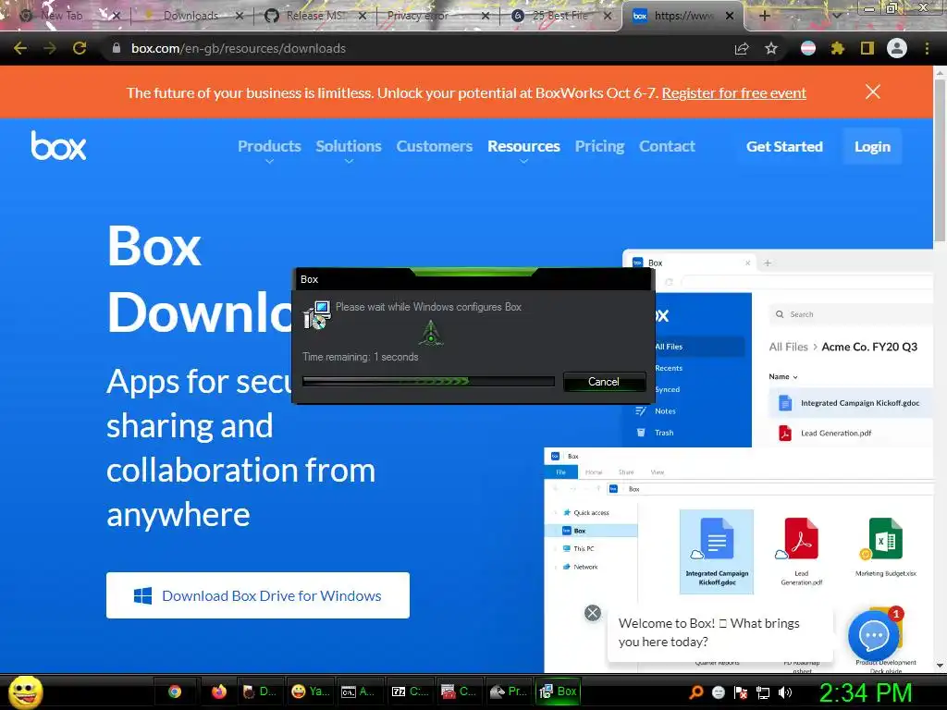This screenshot has height=710, width=947.
Task: Open the tab search dropdown arrow
Action: point(837,16)
